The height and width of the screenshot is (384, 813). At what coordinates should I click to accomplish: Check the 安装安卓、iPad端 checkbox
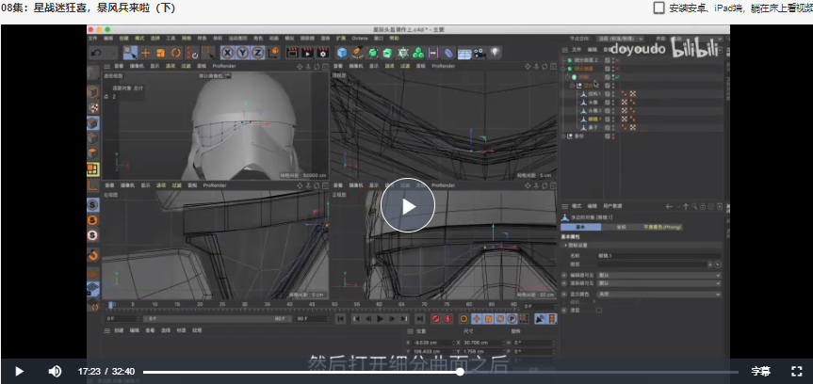tap(659, 8)
